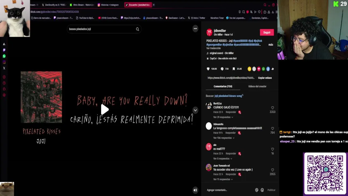Viewport: 348px width, 196px height.
Task: Reply to XdreamXs's comment
Action: [230, 133]
